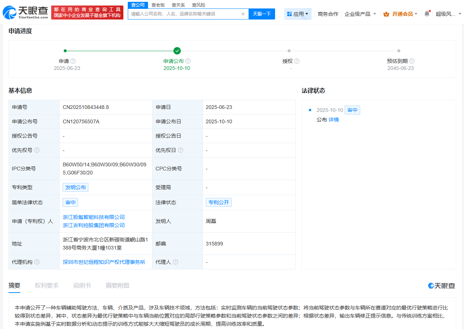Switch to the 查老板 search tab
This screenshot has width=464, height=329.
tap(158, 5)
